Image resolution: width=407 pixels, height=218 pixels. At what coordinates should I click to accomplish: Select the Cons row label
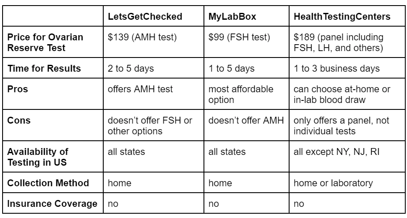[x=18, y=120]
